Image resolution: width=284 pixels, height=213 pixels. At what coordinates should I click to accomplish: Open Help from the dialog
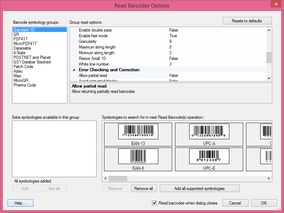pos(20,203)
